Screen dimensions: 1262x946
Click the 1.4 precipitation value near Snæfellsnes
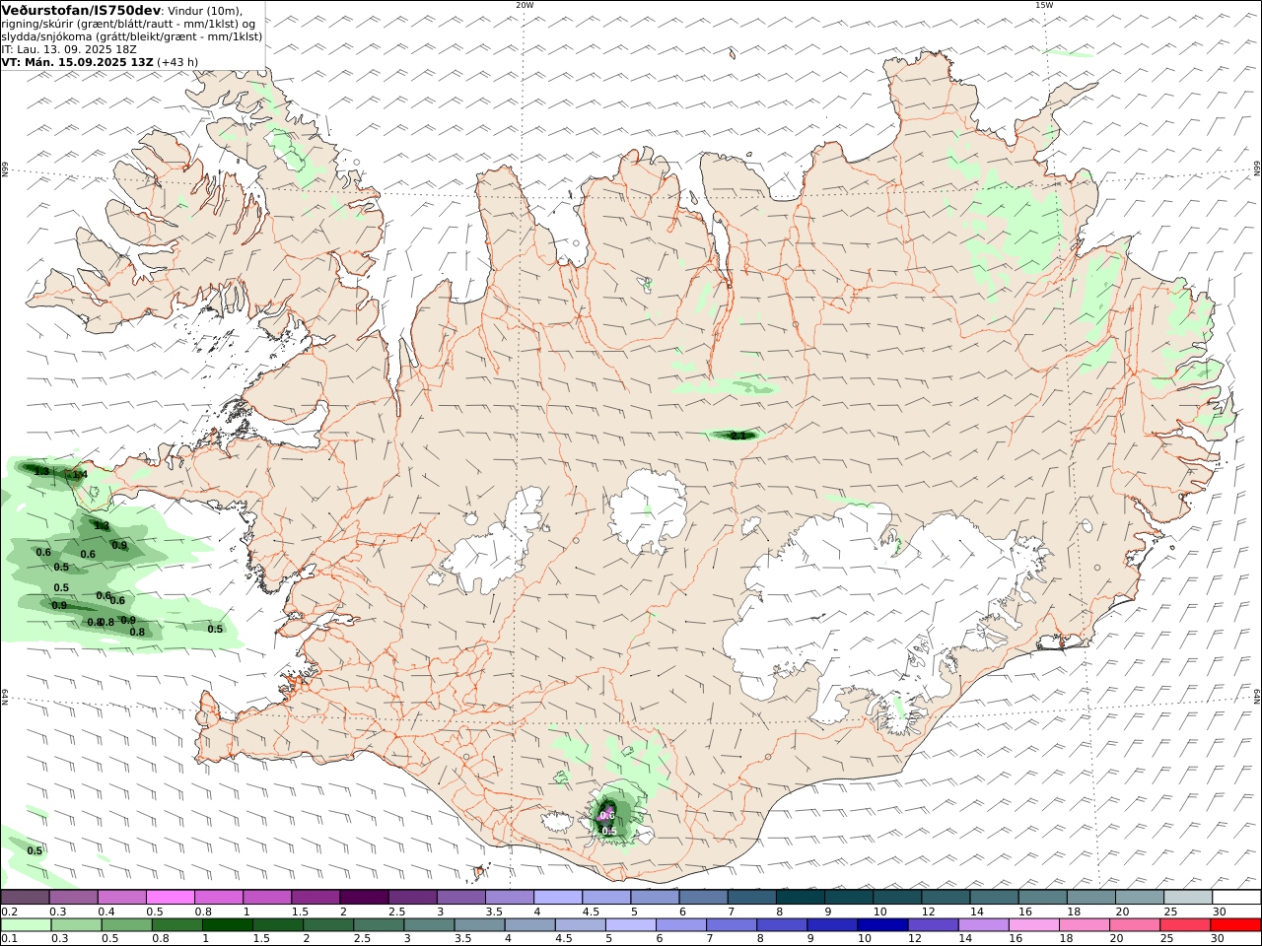[x=79, y=475]
